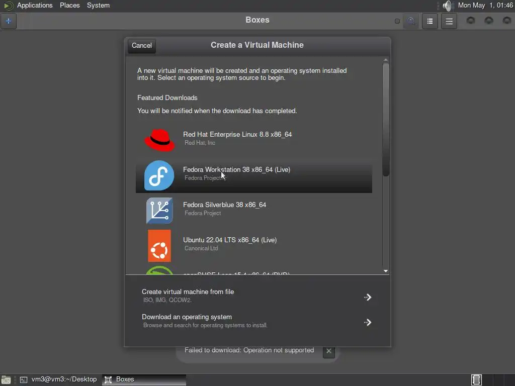Image resolution: width=515 pixels, height=386 pixels.
Task: Choose Fedora Silverblue 38 x86_64
Action: 254,211
